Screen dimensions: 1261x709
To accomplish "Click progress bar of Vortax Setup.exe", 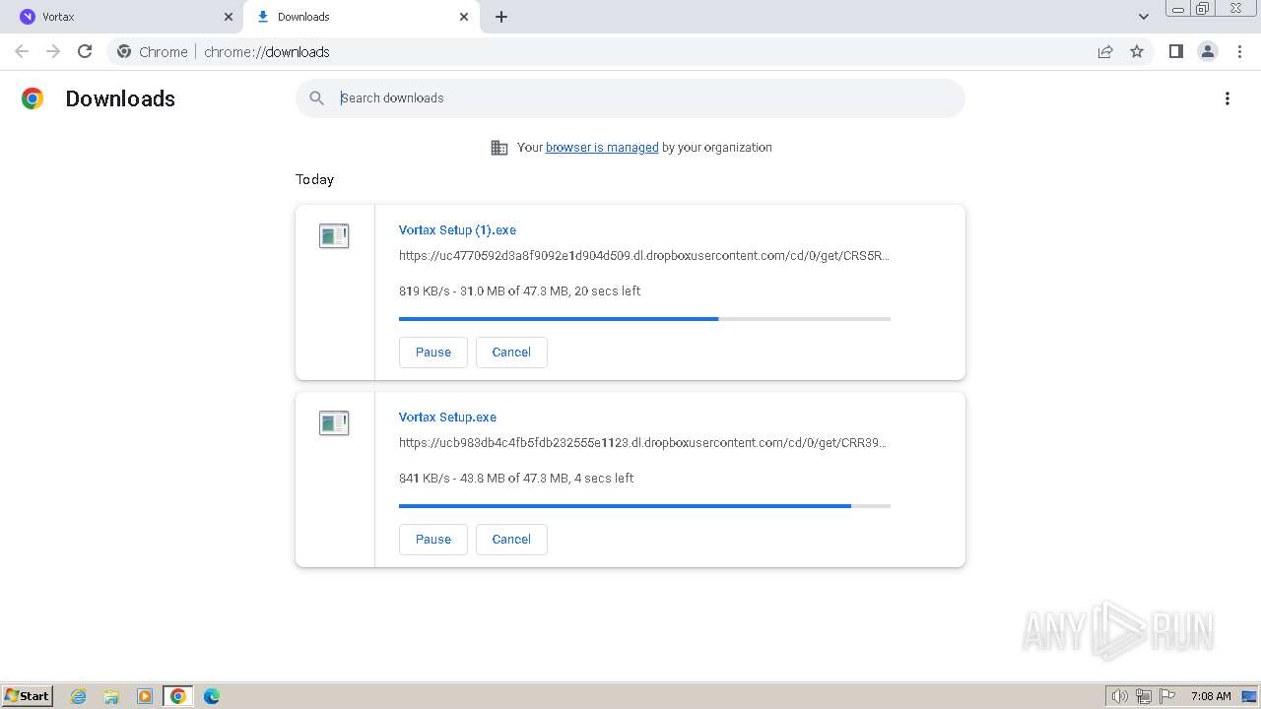I will point(644,506).
